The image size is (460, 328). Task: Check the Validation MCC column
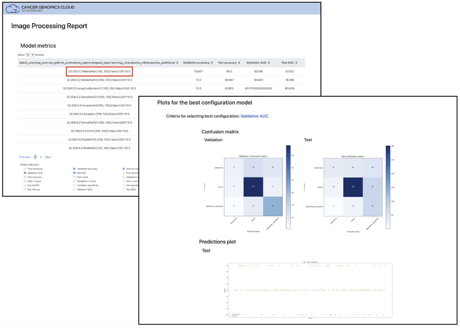click(x=74, y=189)
